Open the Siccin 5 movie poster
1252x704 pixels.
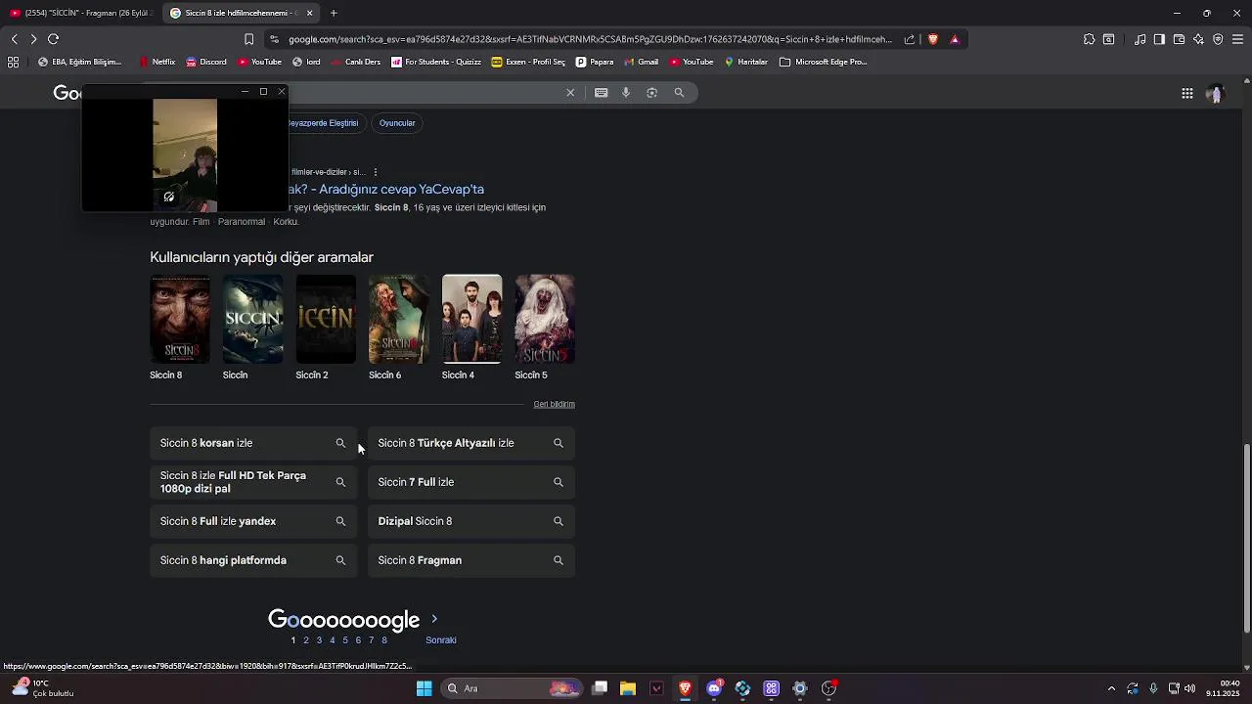[545, 319]
